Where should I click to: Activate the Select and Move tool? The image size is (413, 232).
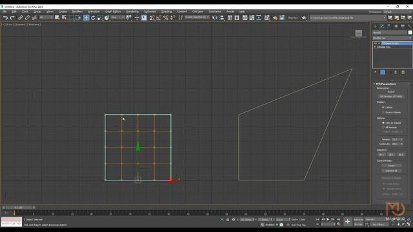(x=86, y=18)
